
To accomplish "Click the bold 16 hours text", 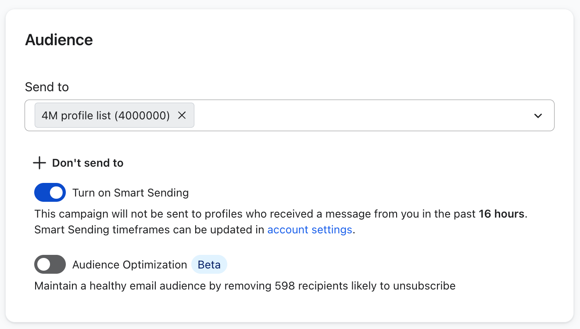I will tap(501, 214).
